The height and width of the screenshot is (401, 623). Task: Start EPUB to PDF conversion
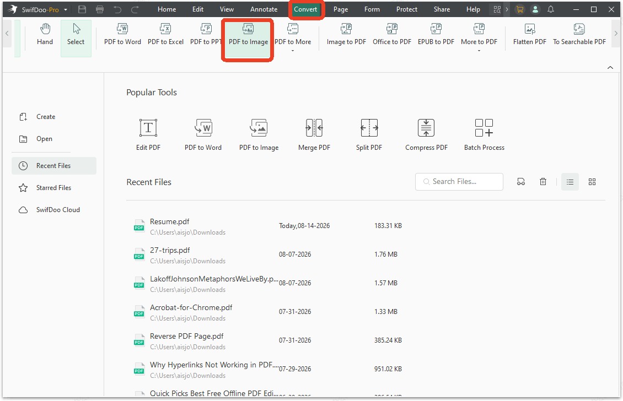pyautogui.click(x=436, y=35)
